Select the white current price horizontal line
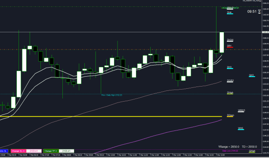This screenshot has height=158, width=269. 130,32
